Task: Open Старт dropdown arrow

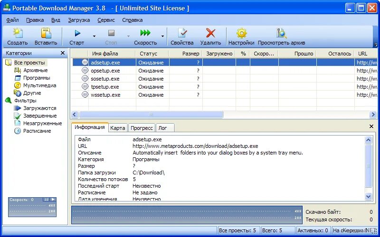Action: pyautogui.click(x=94, y=36)
